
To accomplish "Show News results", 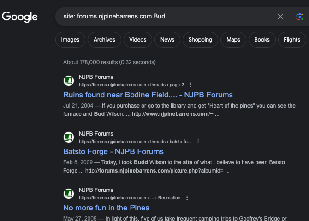I will pos(167,40).
